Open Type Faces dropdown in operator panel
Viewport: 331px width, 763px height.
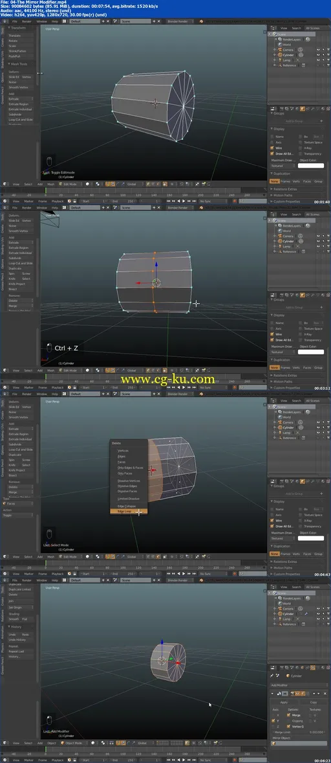point(18,504)
